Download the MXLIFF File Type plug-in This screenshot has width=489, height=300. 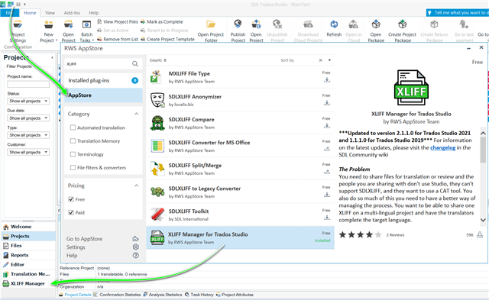[x=327, y=79]
